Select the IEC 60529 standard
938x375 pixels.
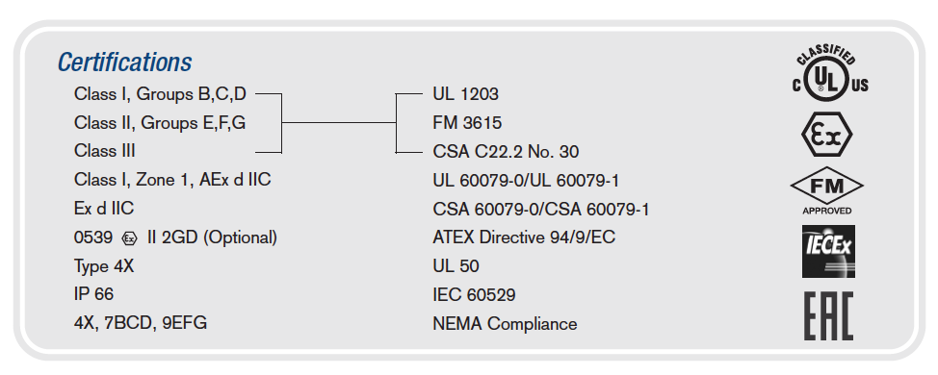474,295
